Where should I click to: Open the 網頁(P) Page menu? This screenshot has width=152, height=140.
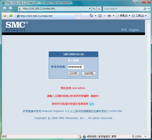pyautogui.click(x=123, y=16)
